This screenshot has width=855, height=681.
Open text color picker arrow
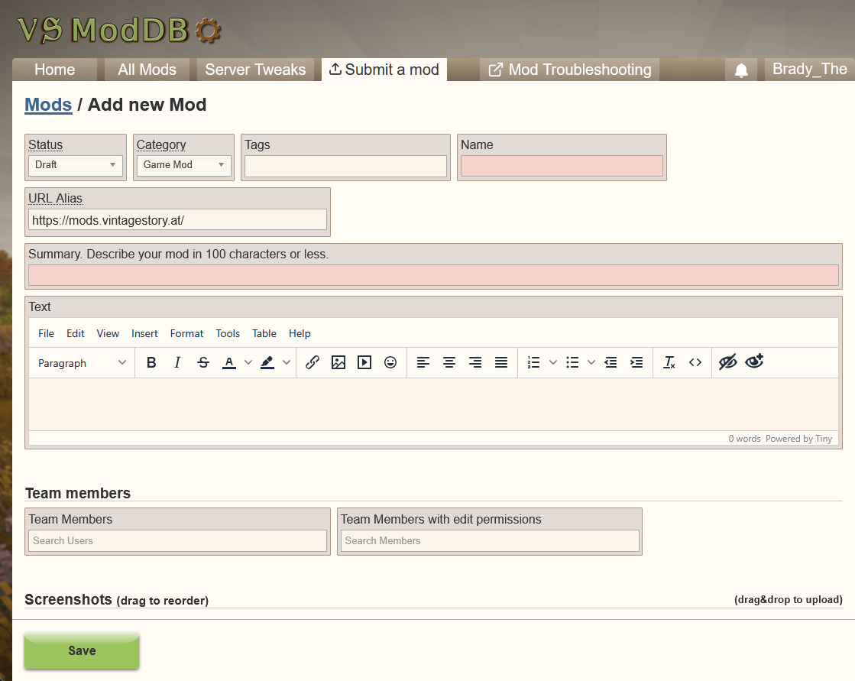[248, 363]
